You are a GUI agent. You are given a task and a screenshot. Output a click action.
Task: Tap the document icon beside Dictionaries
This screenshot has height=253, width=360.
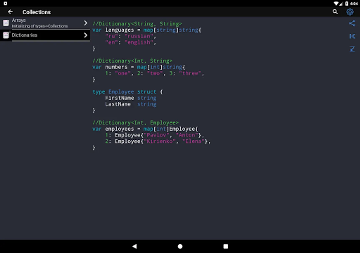[x=6, y=35]
